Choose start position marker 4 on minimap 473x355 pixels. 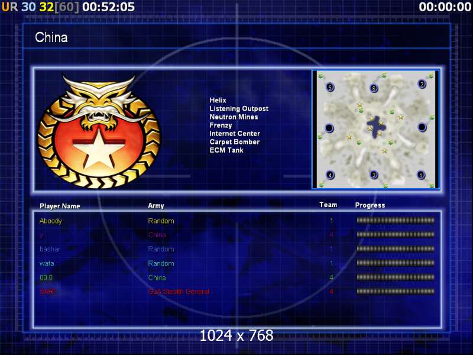[x=330, y=175]
